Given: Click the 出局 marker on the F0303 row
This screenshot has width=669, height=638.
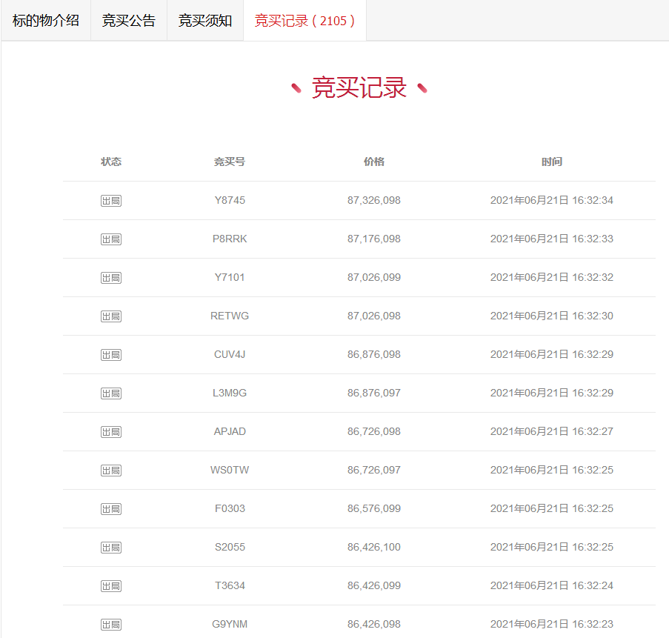Looking at the screenshot, I should point(110,508).
